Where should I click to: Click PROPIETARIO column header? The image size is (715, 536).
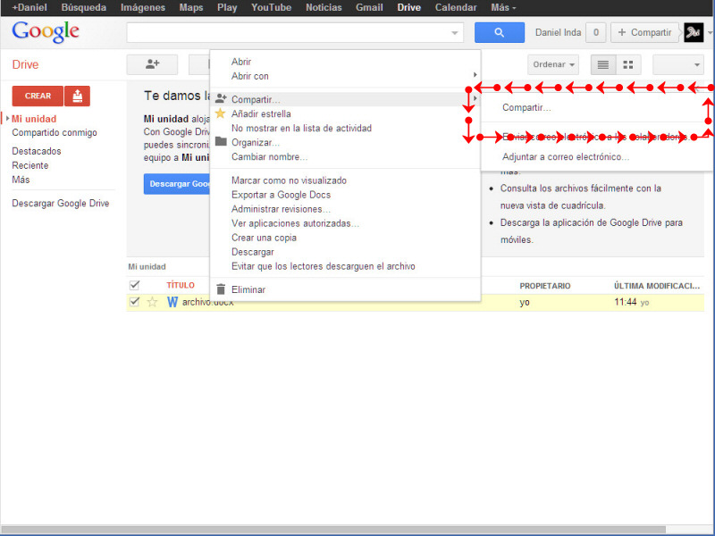545,286
